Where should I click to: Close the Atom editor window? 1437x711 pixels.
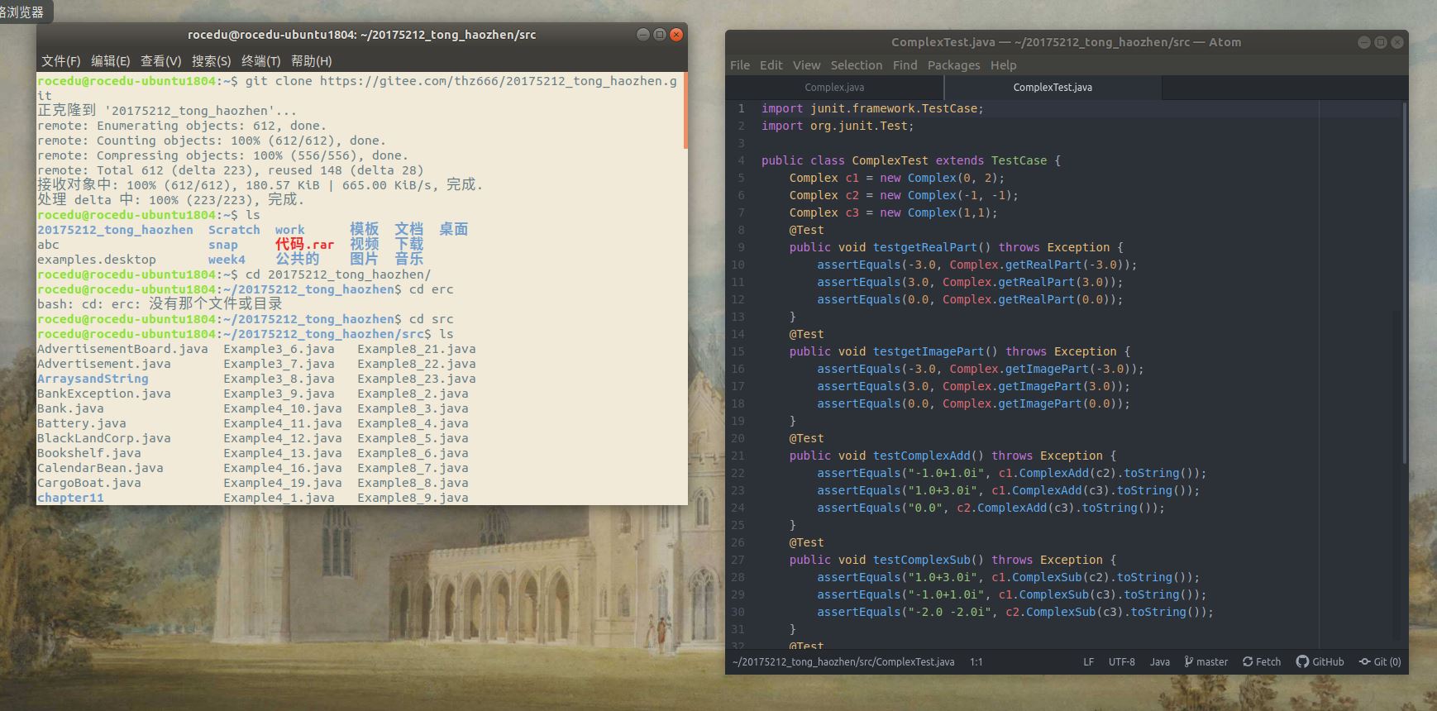click(1397, 42)
